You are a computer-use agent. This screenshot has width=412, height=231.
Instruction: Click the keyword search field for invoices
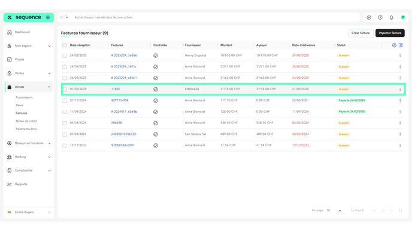point(216,17)
